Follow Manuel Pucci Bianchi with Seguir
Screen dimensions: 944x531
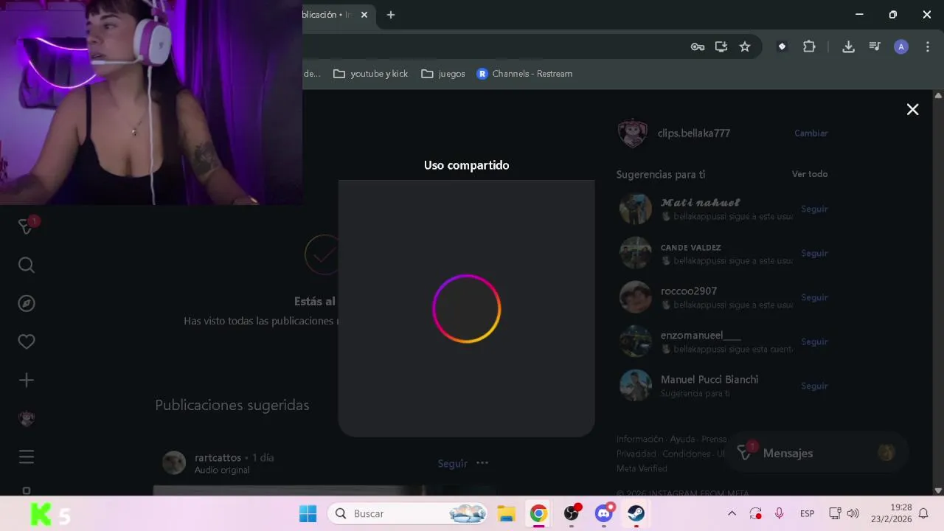coord(814,386)
